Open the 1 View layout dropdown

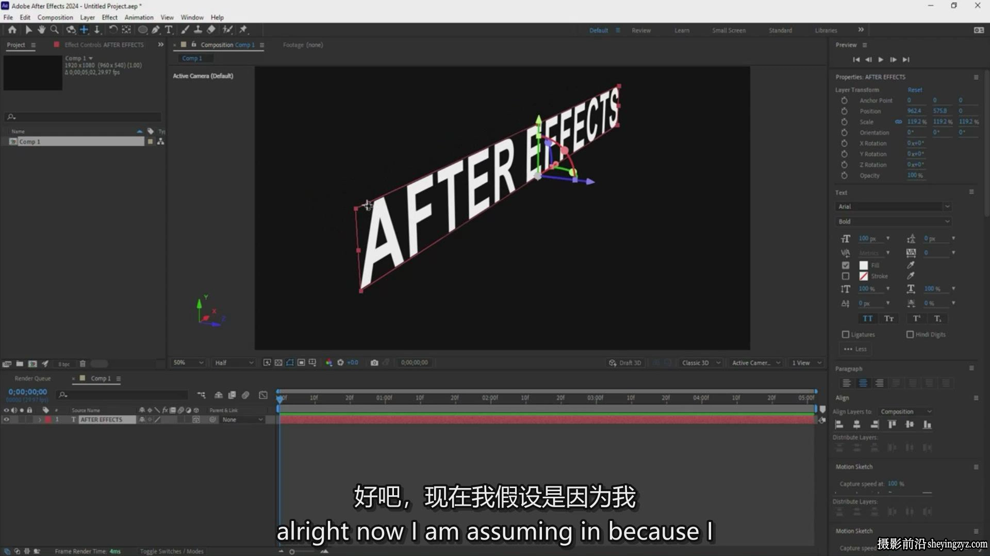pos(806,363)
